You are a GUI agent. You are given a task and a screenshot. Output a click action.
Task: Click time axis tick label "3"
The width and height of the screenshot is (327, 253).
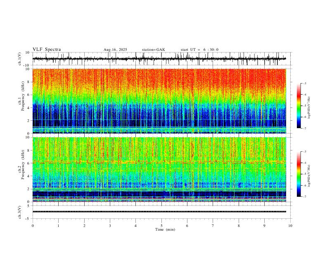[x=110, y=226]
